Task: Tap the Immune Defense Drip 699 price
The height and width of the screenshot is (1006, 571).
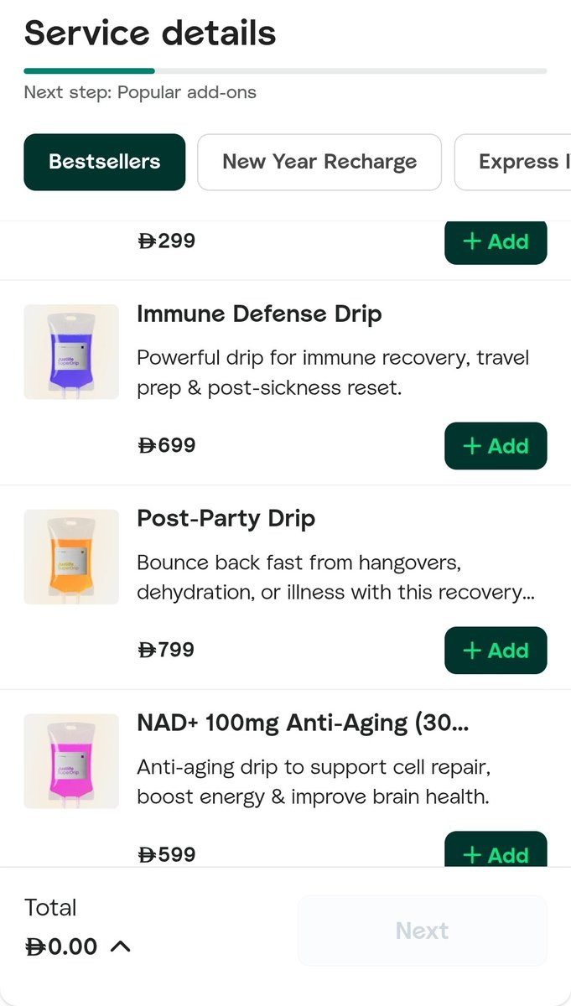Action: pos(166,445)
